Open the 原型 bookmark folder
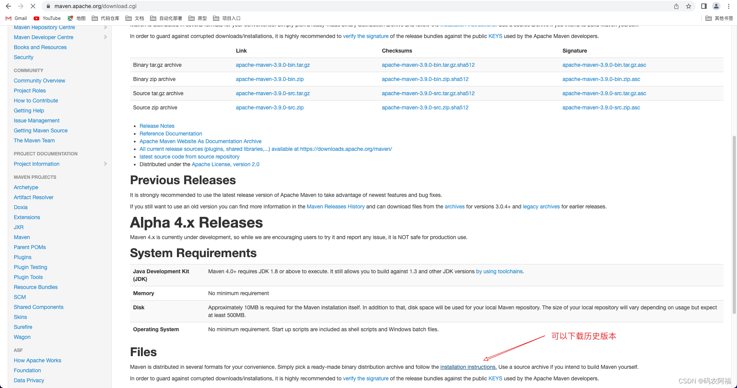Screen dimensions: 737x388 click(198, 18)
